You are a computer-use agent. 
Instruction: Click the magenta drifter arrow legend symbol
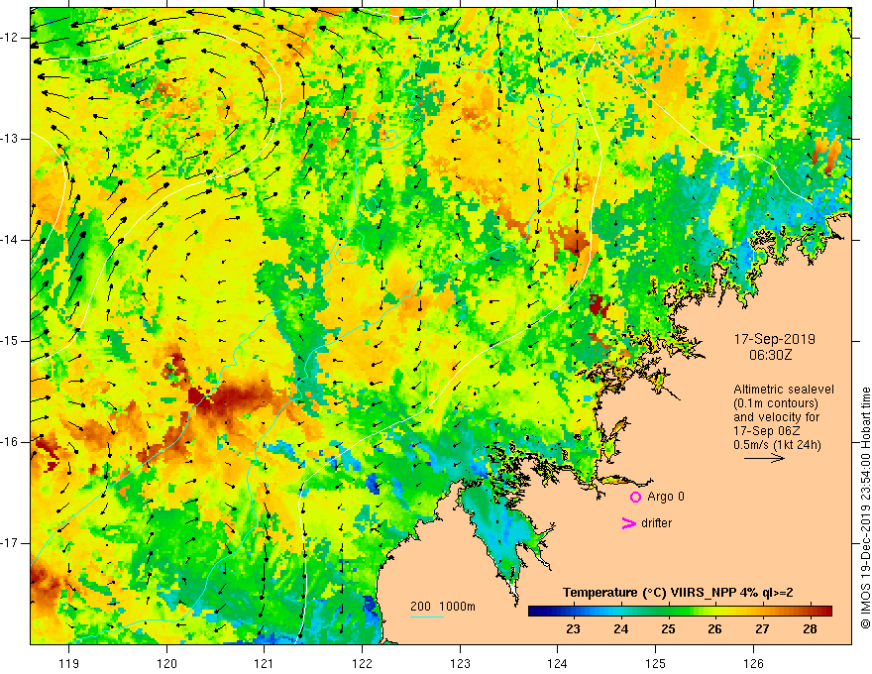tap(629, 523)
